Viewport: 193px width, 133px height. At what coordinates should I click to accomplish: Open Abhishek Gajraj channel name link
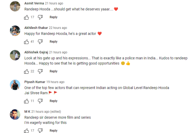coord(36,52)
